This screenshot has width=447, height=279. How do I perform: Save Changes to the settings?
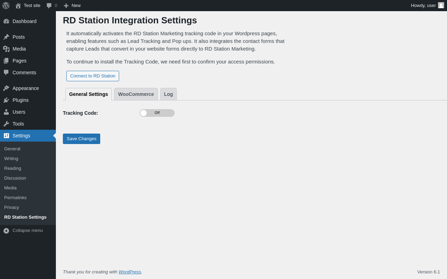coord(81,139)
